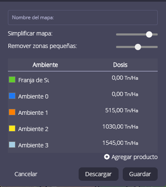Click the Ambiente column header
Image resolution: width=166 pixels, height=187 pixels.
tap(45, 65)
